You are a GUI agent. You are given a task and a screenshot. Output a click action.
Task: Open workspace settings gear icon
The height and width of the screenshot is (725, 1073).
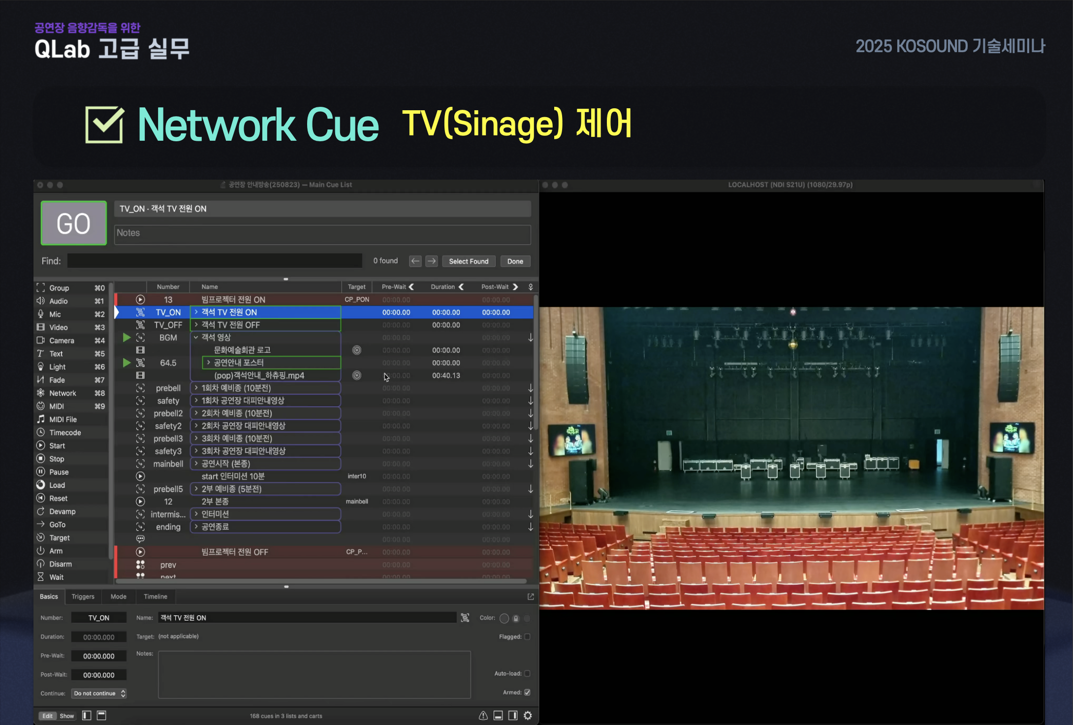click(528, 716)
